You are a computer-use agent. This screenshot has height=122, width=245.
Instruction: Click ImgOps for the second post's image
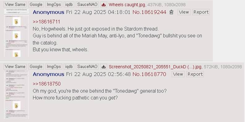pos(54,67)
